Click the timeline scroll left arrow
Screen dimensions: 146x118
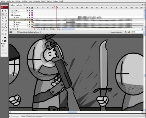pos(63,29)
